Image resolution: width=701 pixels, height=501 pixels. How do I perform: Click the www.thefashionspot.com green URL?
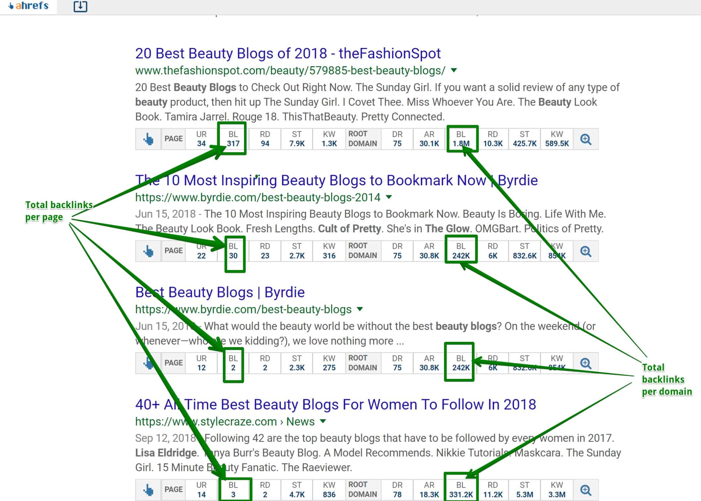pos(290,70)
